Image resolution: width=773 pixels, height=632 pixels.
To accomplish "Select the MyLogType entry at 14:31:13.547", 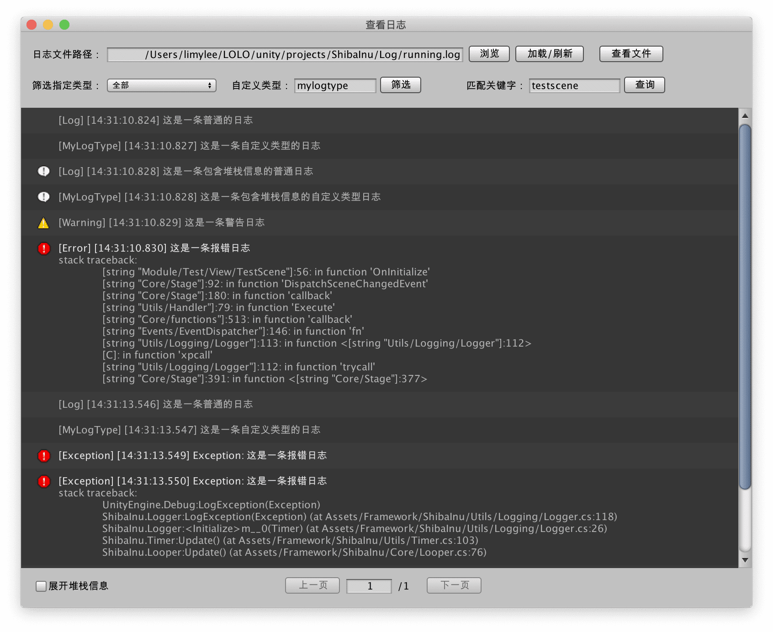I will (x=379, y=430).
